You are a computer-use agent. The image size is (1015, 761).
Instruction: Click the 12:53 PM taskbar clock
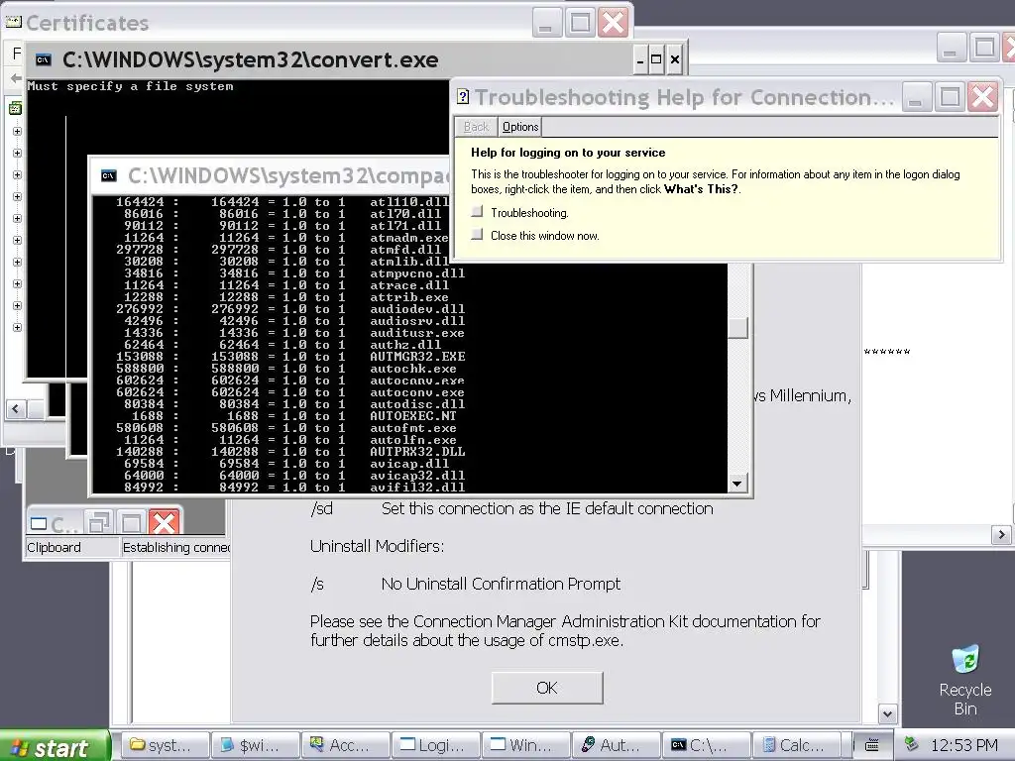click(x=963, y=745)
